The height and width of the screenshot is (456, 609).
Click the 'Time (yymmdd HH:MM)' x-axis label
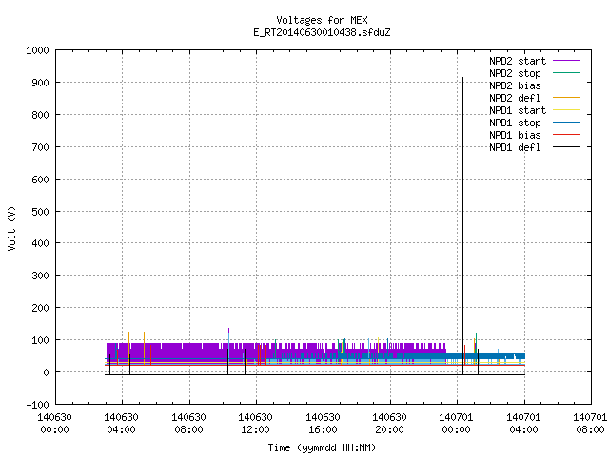tap(322, 447)
